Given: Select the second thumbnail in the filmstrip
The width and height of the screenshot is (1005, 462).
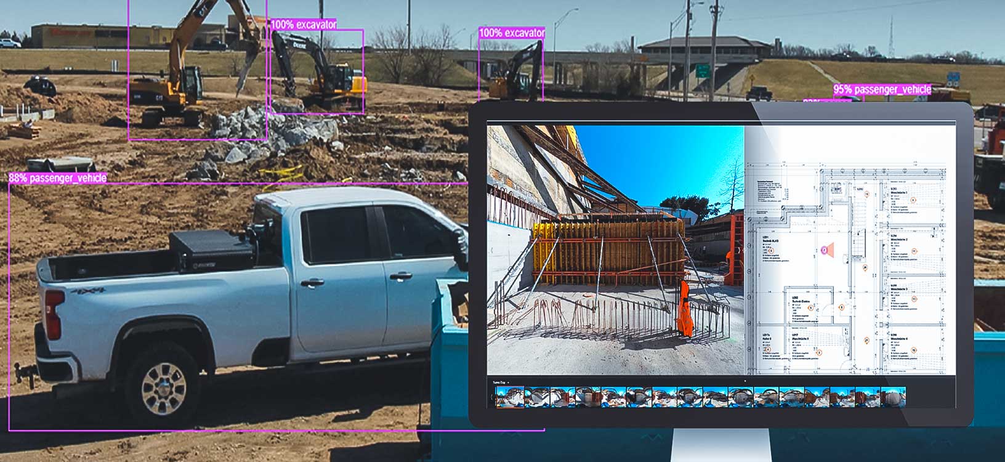Looking at the screenshot, I should coord(537,397).
